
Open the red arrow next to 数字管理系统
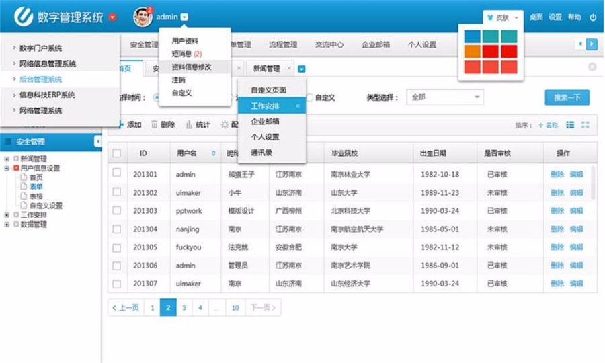tap(112, 17)
